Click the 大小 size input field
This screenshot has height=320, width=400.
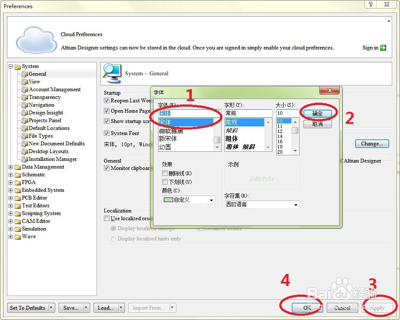287,113
